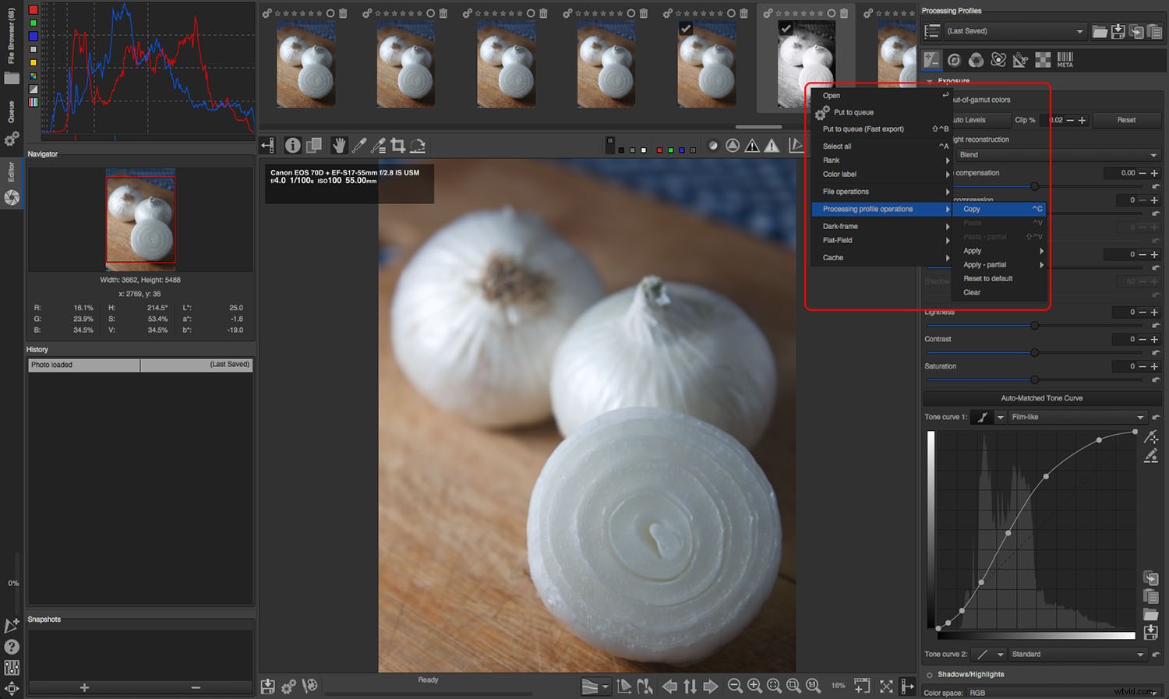Change Tone curve 1 from Film-like
Screen dimensions: 1169x699
click(1078, 417)
